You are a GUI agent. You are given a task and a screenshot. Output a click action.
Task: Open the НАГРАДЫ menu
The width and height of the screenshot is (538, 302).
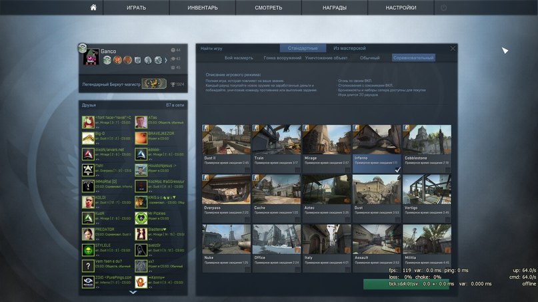(335, 7)
